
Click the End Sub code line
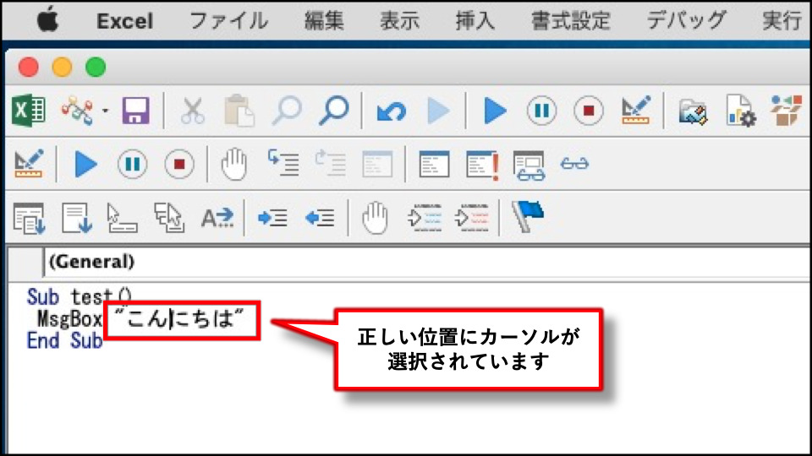click(x=65, y=340)
